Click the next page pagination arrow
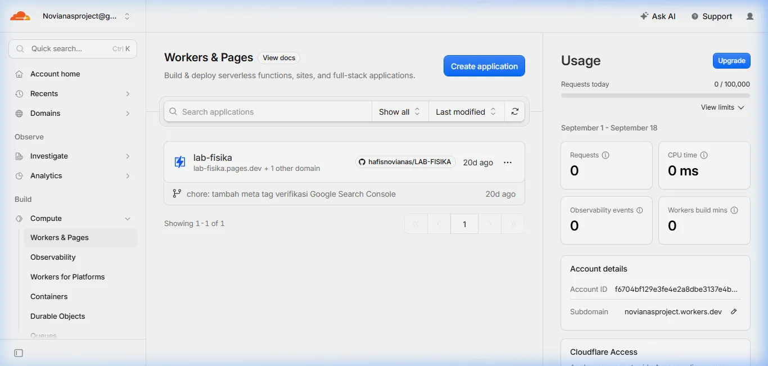768x366 pixels. pos(490,224)
